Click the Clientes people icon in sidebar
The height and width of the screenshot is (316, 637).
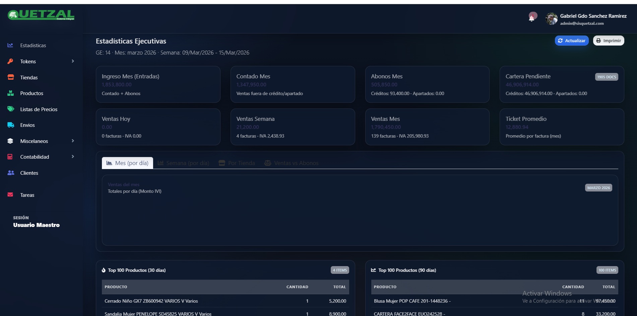(x=10, y=173)
